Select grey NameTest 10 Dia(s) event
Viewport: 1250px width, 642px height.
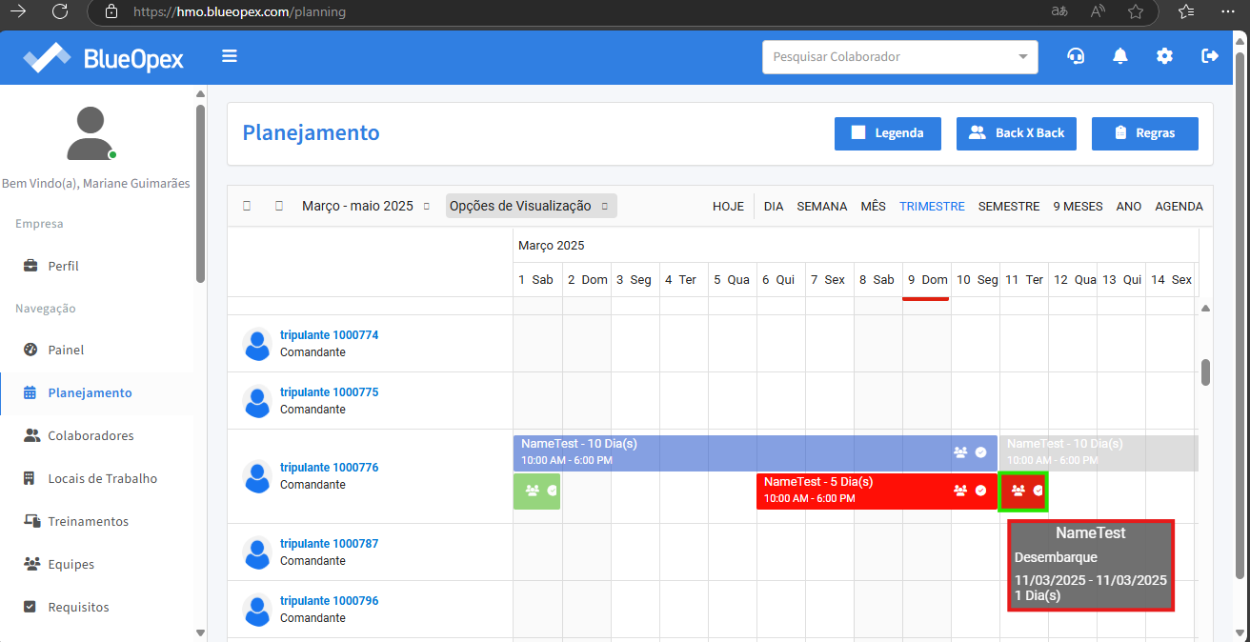click(x=1099, y=452)
